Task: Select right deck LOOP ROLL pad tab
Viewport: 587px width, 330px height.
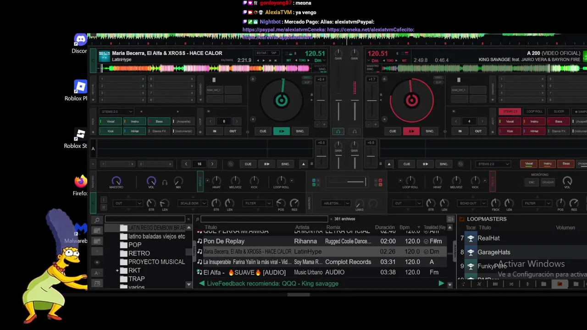Action: [534, 111]
